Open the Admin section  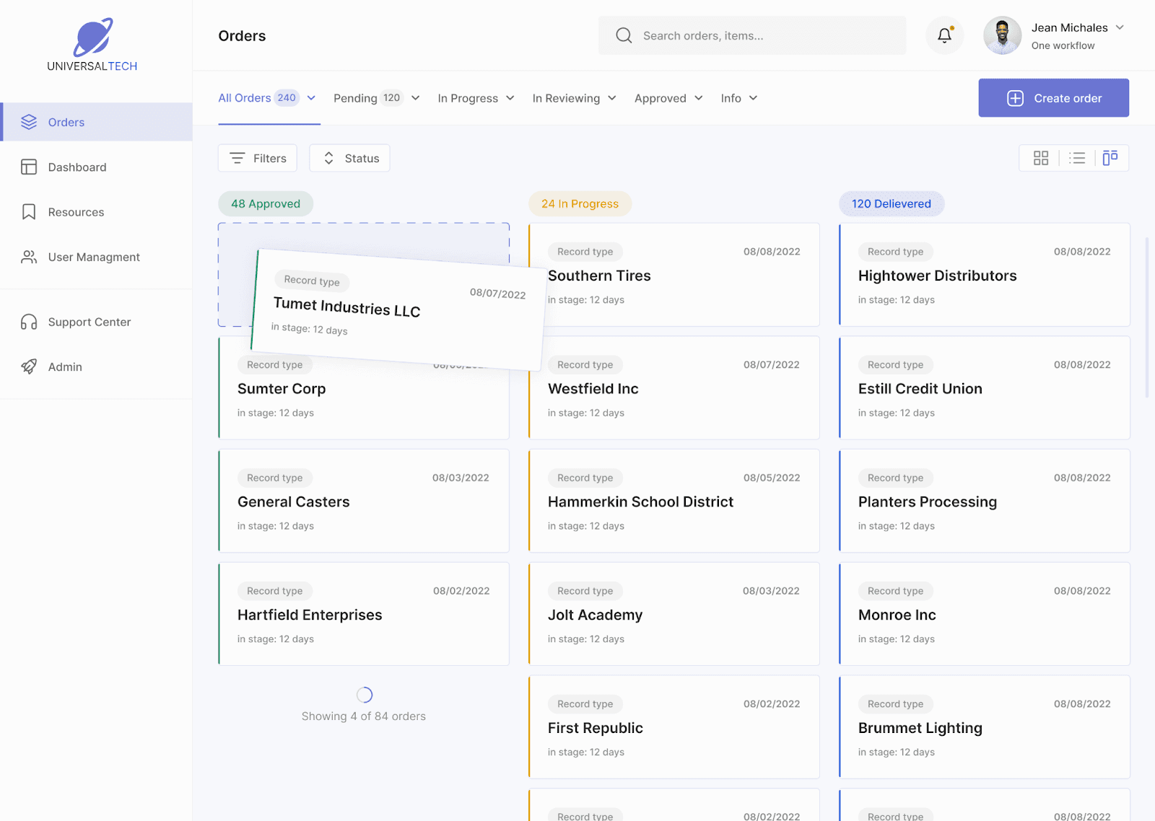96,366
